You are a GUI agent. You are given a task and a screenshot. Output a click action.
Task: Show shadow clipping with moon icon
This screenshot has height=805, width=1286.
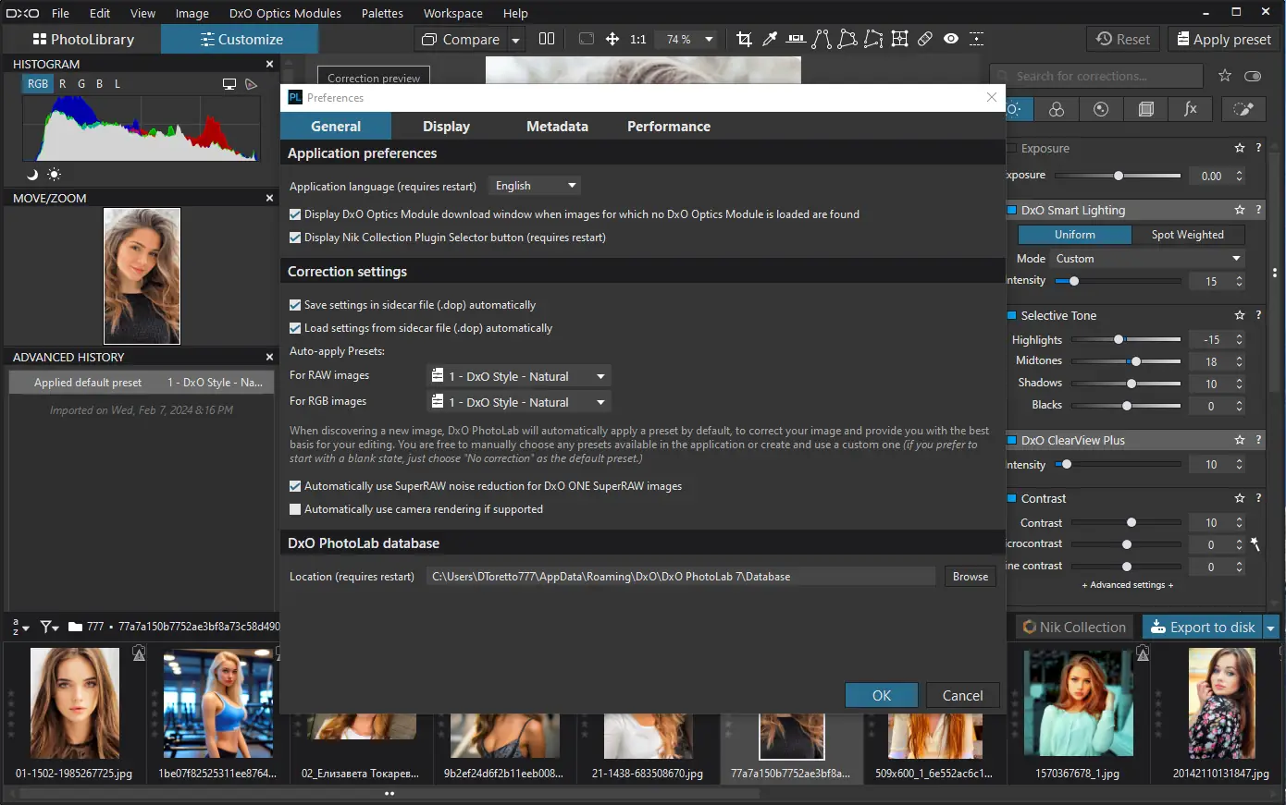pos(32,175)
